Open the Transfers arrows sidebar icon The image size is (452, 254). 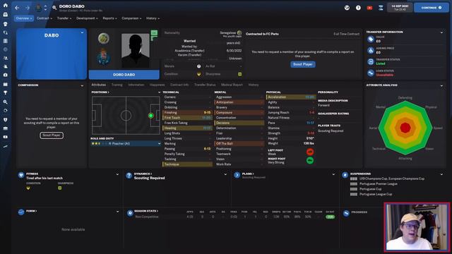pyautogui.click(x=6, y=111)
